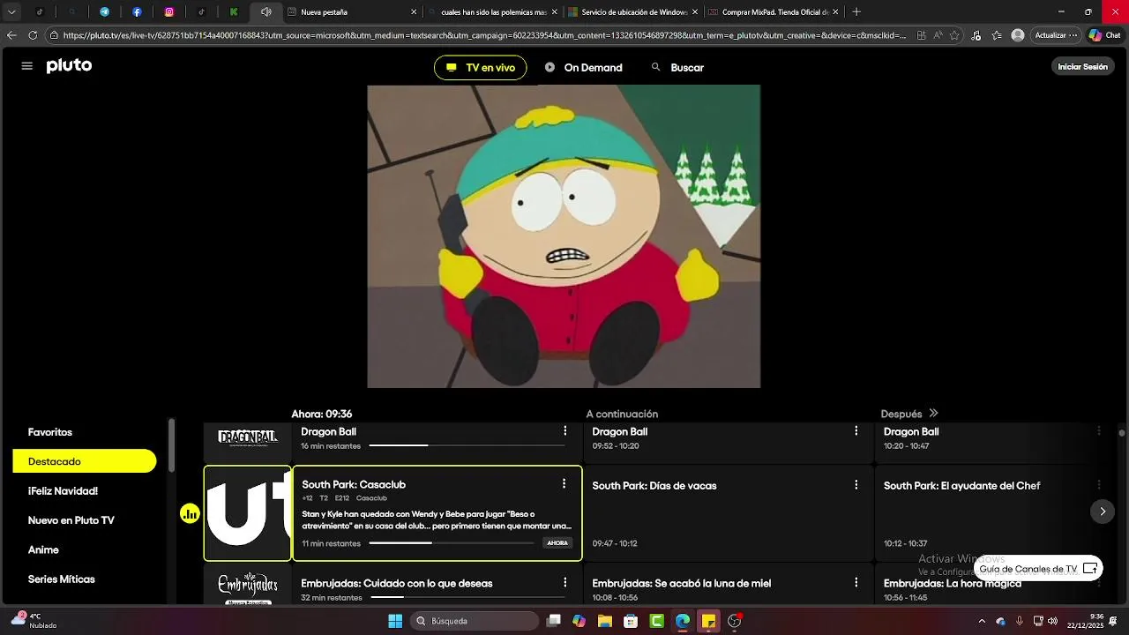Viewport: 1129px width, 635px height.
Task: Open Windows Start menu
Action: (x=395, y=621)
